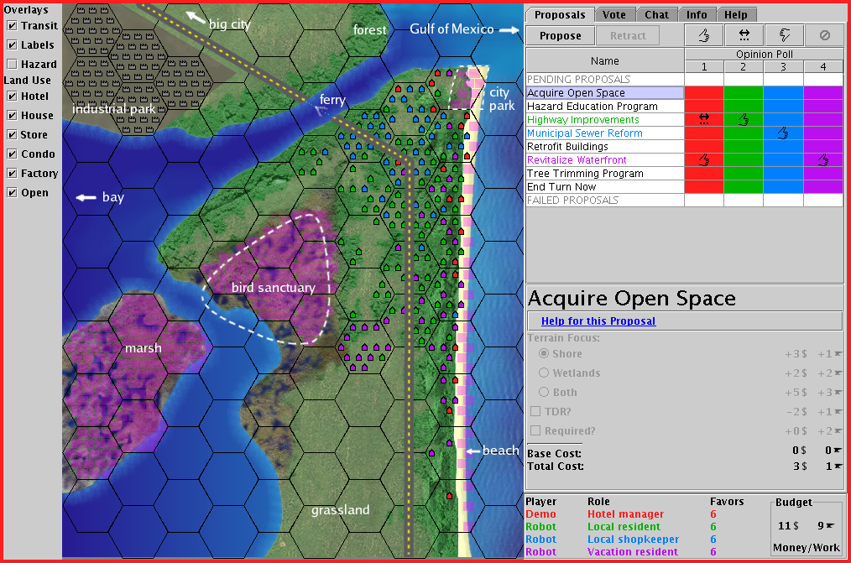Toggle the Factory land use checkbox
Screen dimensions: 851x563
tap(12, 174)
